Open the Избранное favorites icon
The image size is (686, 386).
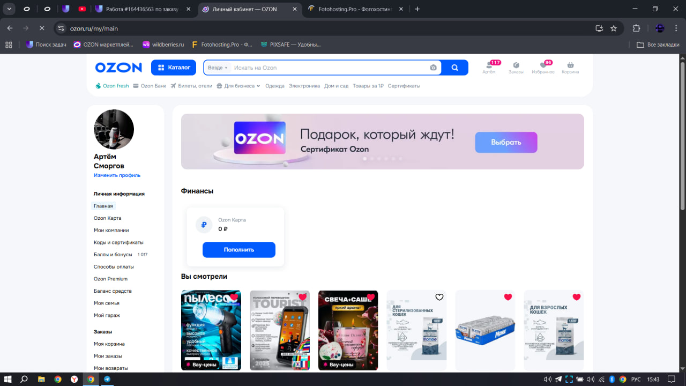pyautogui.click(x=543, y=68)
